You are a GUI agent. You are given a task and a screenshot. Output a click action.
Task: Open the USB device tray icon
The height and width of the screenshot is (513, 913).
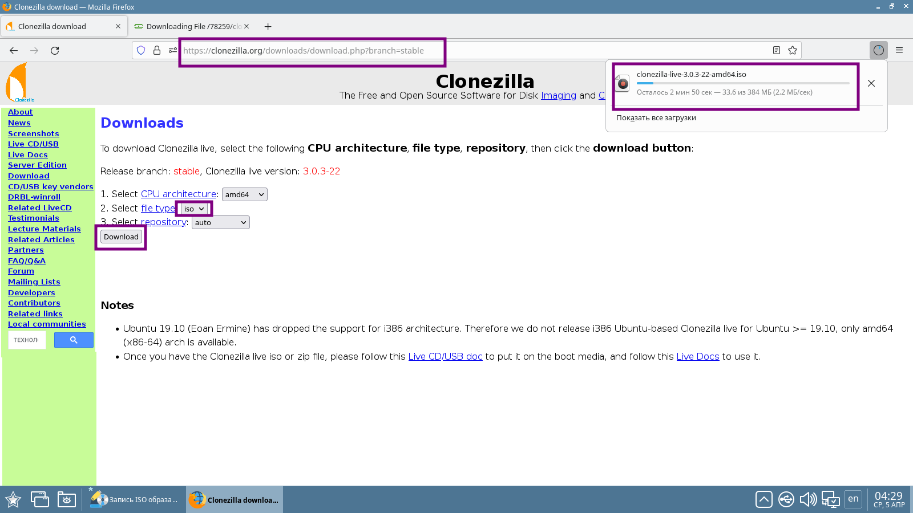point(786,499)
